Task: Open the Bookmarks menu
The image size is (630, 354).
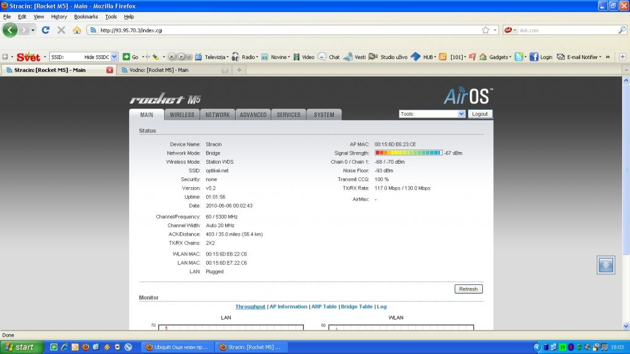Action: pyautogui.click(x=86, y=17)
